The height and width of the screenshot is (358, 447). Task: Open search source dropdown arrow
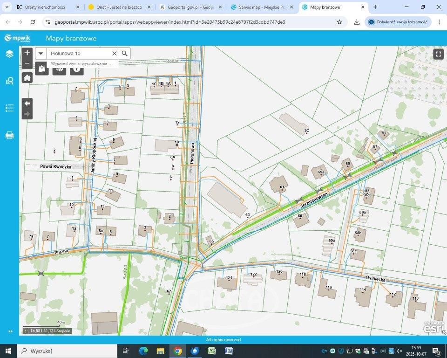[41, 54]
